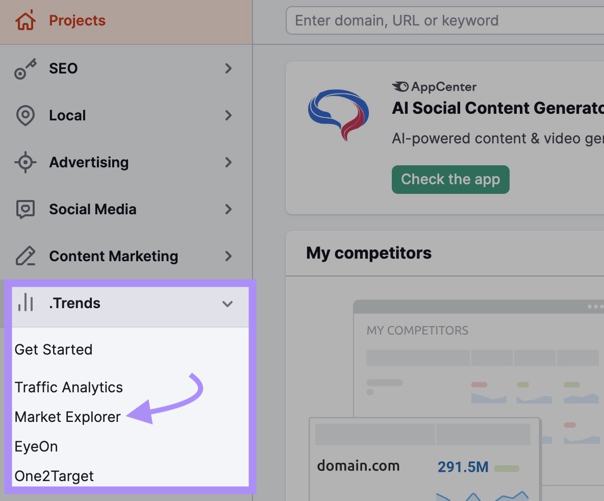Expand the SEO submenu arrow

point(228,68)
